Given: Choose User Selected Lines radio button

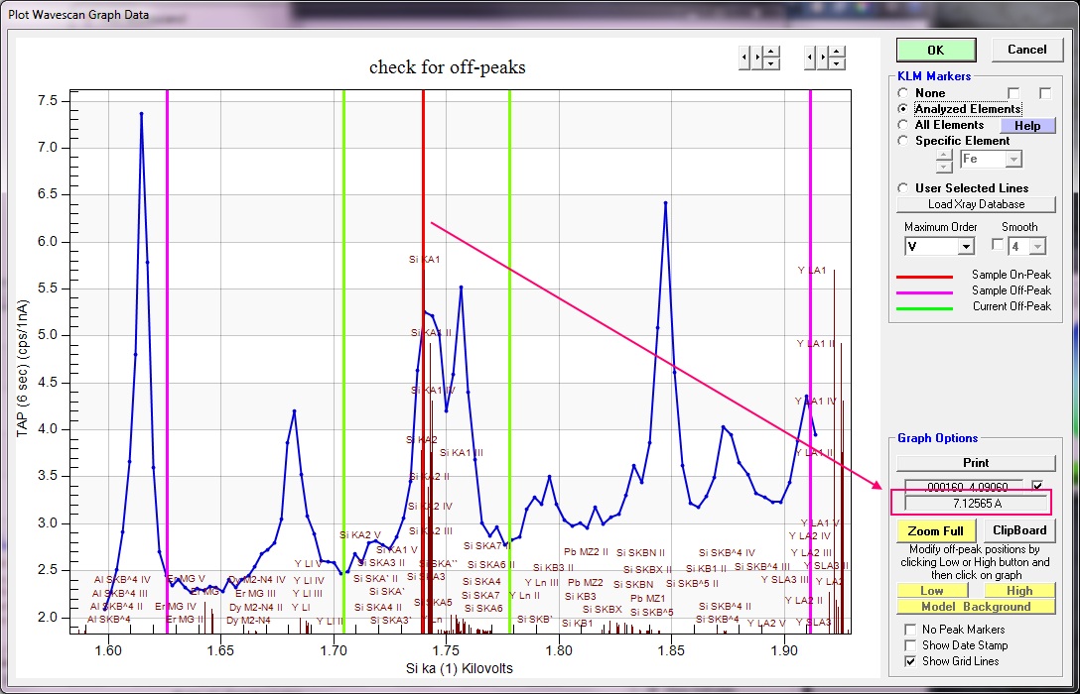Looking at the screenshot, I should [903, 188].
